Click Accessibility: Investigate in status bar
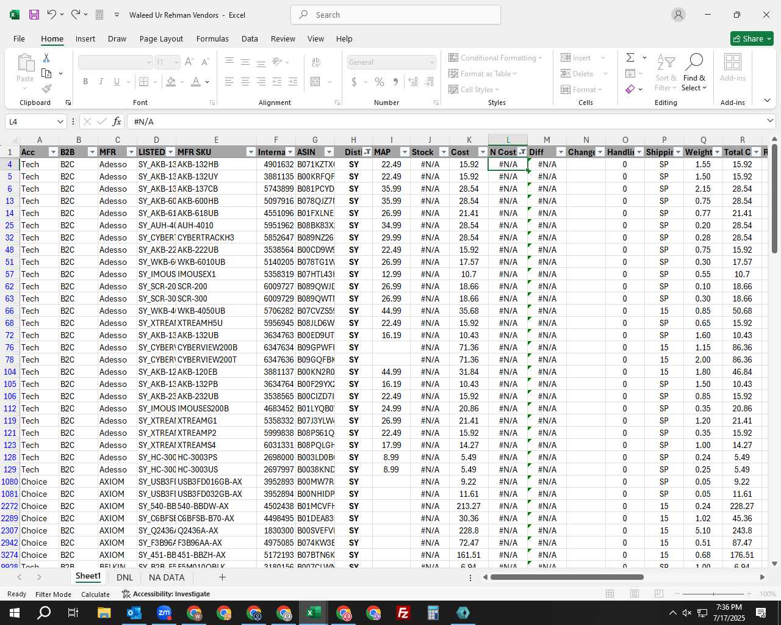The image size is (781, 625). coord(166,594)
